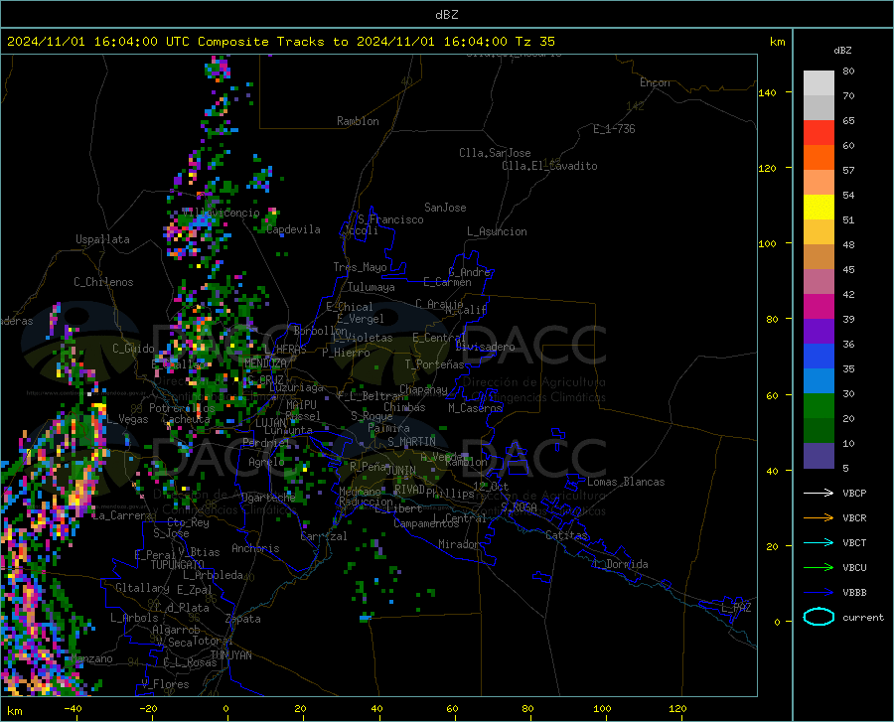Viewport: 894px width, 722px height.
Task: Click the white VBCP arrow legend icon
Action: point(819,493)
